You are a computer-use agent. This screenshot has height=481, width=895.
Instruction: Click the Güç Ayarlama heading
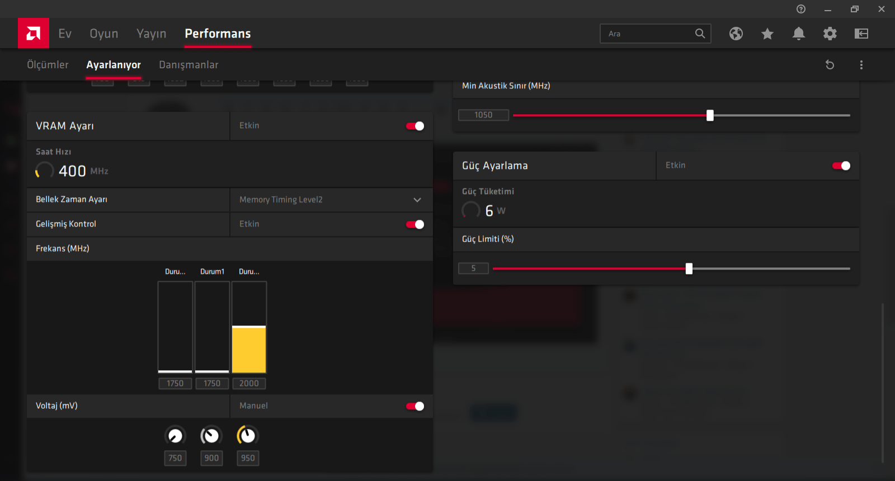[495, 166]
